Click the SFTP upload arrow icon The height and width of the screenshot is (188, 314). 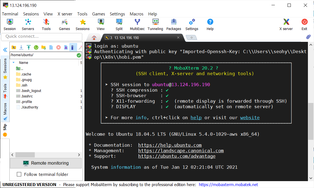point(29,47)
